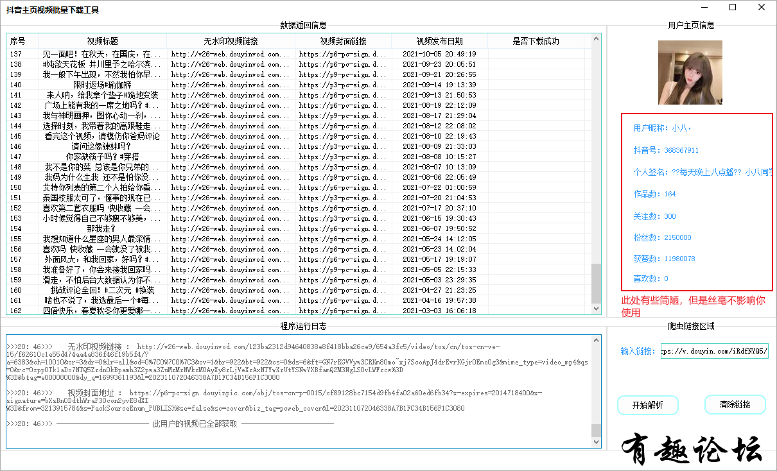Select title '来人呐，给我拿个垫子#跪地变装'
This screenshot has width=777, height=471.
pos(102,95)
